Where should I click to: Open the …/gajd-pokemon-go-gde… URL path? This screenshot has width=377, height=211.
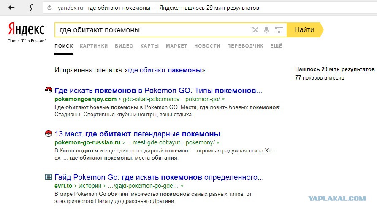tap(143, 186)
